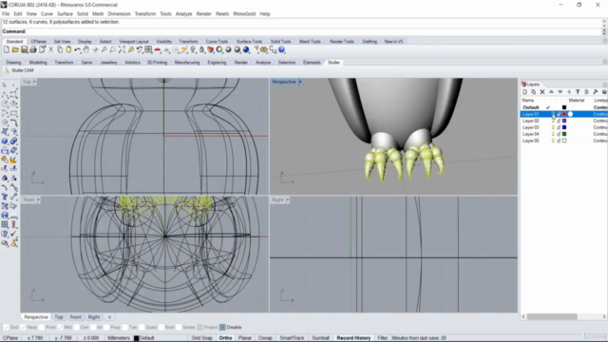The height and width of the screenshot is (342, 608).
Task: Open the Top viewport title dropdown arrow
Action: coord(35,82)
